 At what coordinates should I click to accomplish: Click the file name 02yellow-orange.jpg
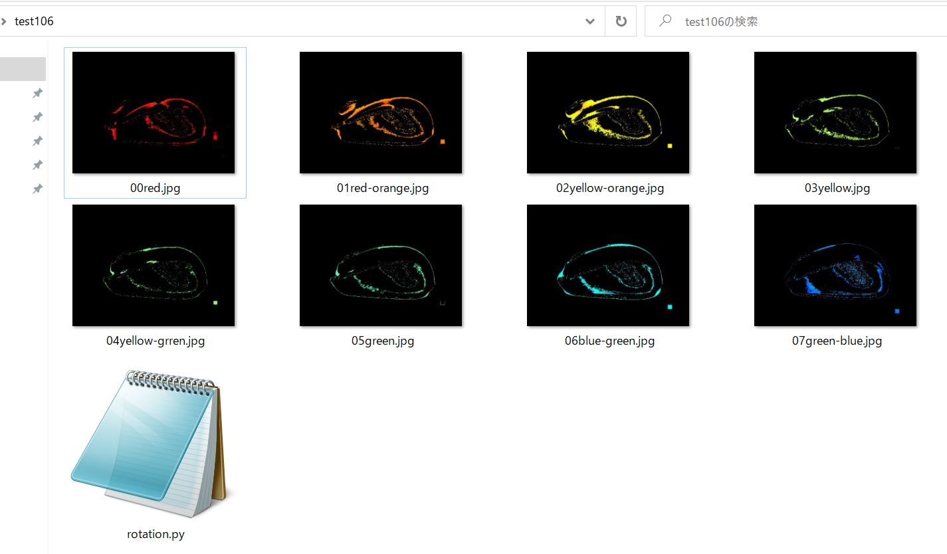click(610, 188)
